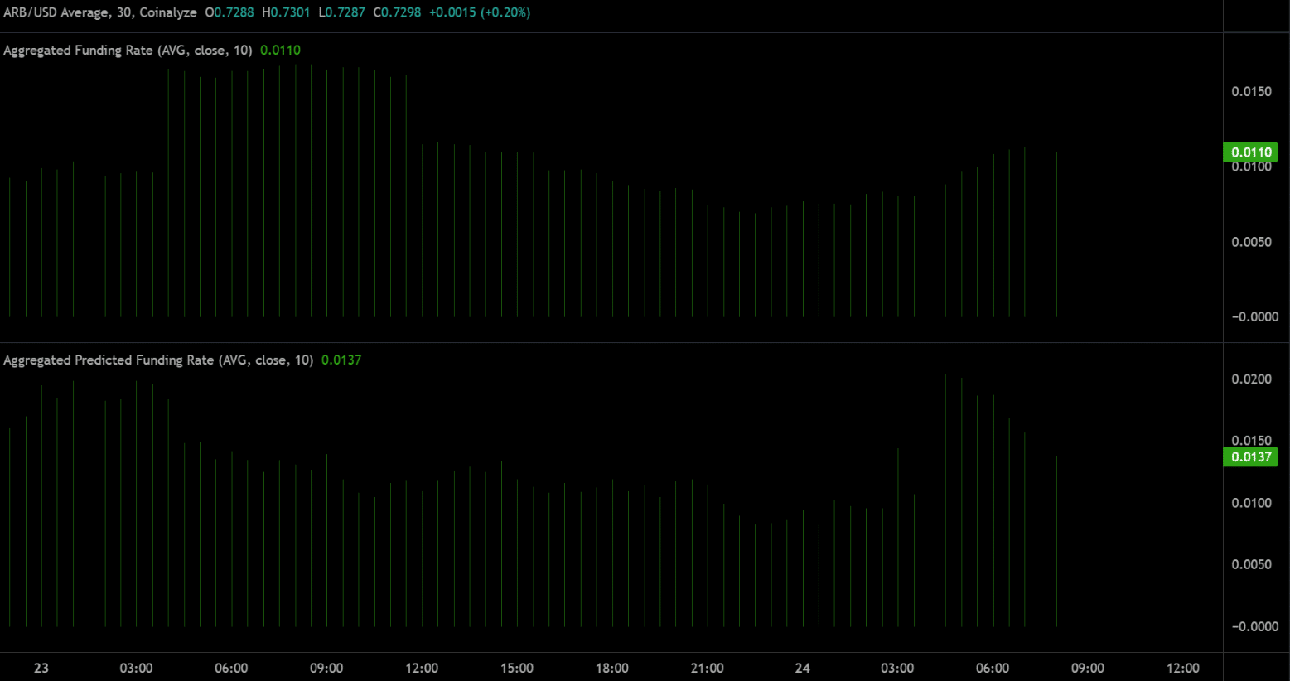Select the Aggregated Funding Rate indicator legend
The height and width of the screenshot is (681, 1290).
[x=128, y=51]
